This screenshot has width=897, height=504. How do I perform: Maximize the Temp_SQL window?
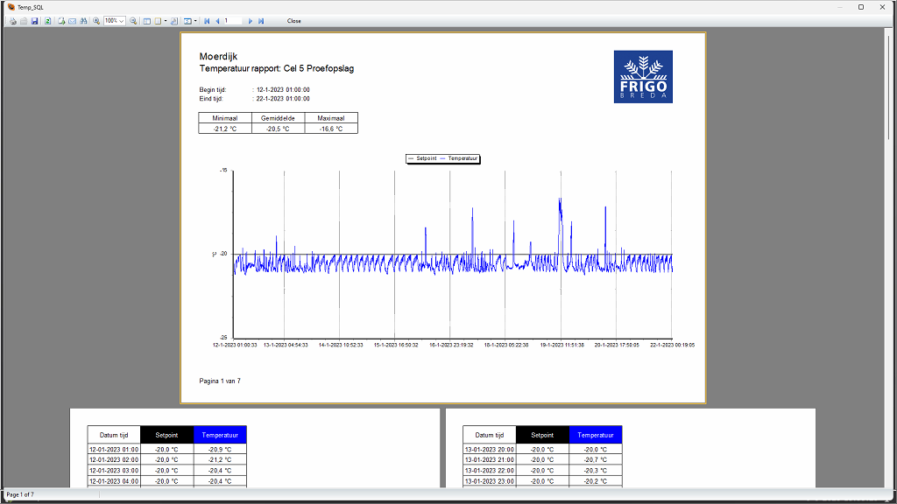click(860, 7)
